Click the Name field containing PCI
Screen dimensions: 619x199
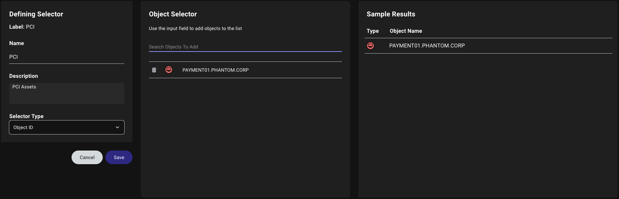click(66, 57)
